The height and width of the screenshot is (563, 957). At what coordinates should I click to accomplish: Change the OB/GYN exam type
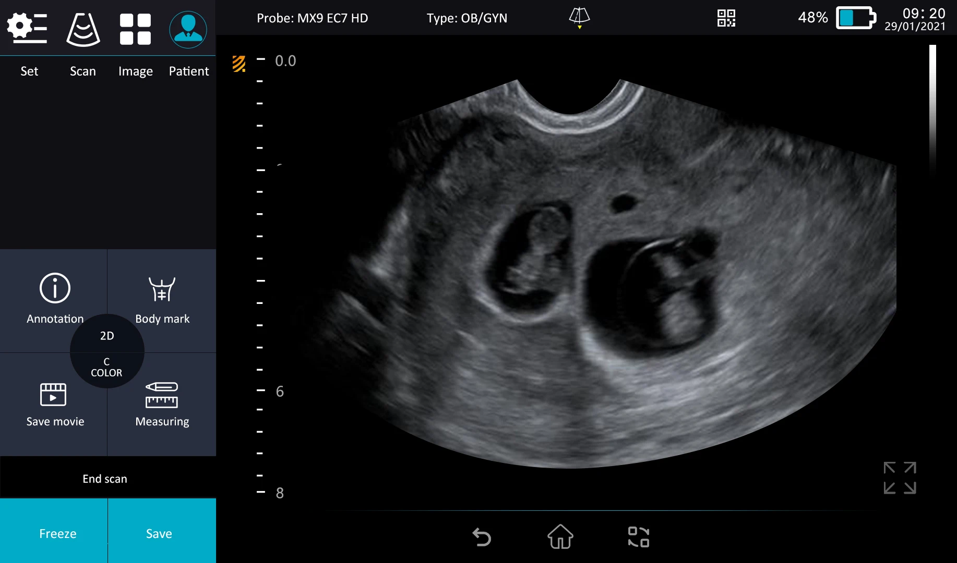466,18
